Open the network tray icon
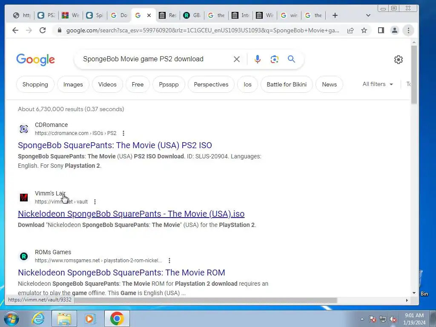This screenshot has width=436, height=327. click(x=383, y=319)
